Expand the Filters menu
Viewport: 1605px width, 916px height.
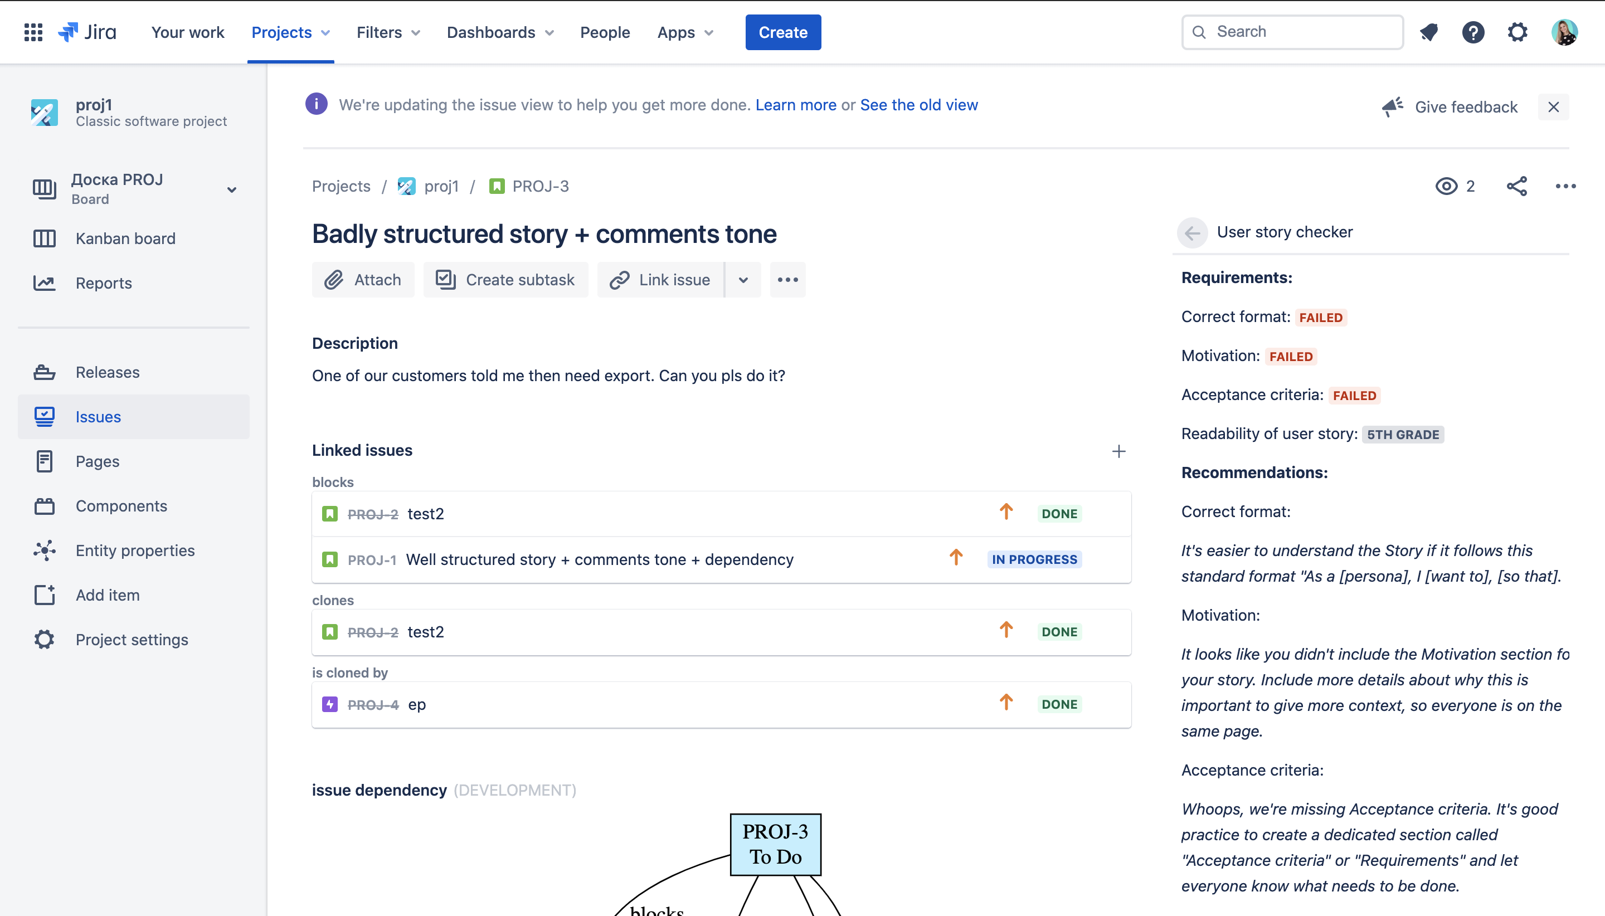387,32
